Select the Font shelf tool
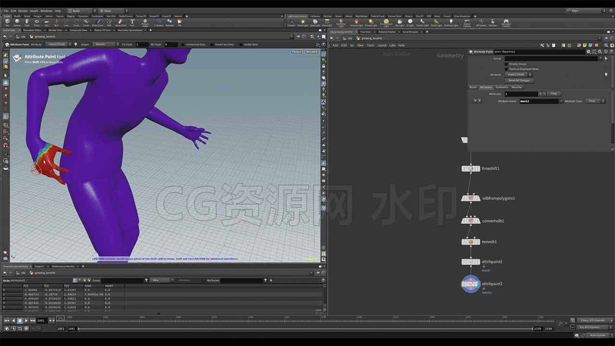This screenshot has height=346, width=615. (132, 22)
